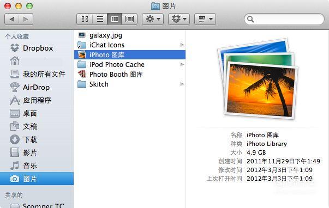Click the 图片 folder icon in title bar
The width and height of the screenshot is (329, 208).
click(x=155, y=6)
